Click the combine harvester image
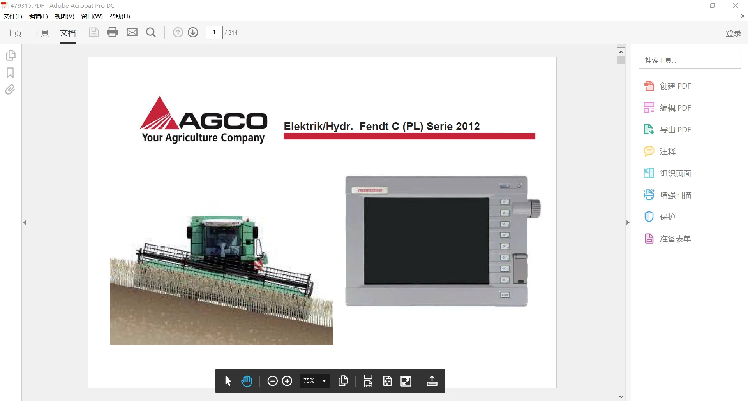The height and width of the screenshot is (401, 748). (222, 280)
